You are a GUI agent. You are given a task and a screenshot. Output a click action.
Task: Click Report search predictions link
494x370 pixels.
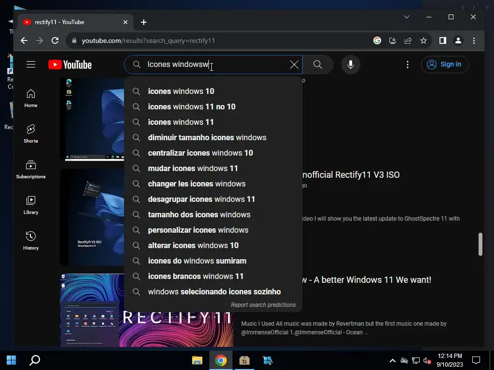click(263, 305)
